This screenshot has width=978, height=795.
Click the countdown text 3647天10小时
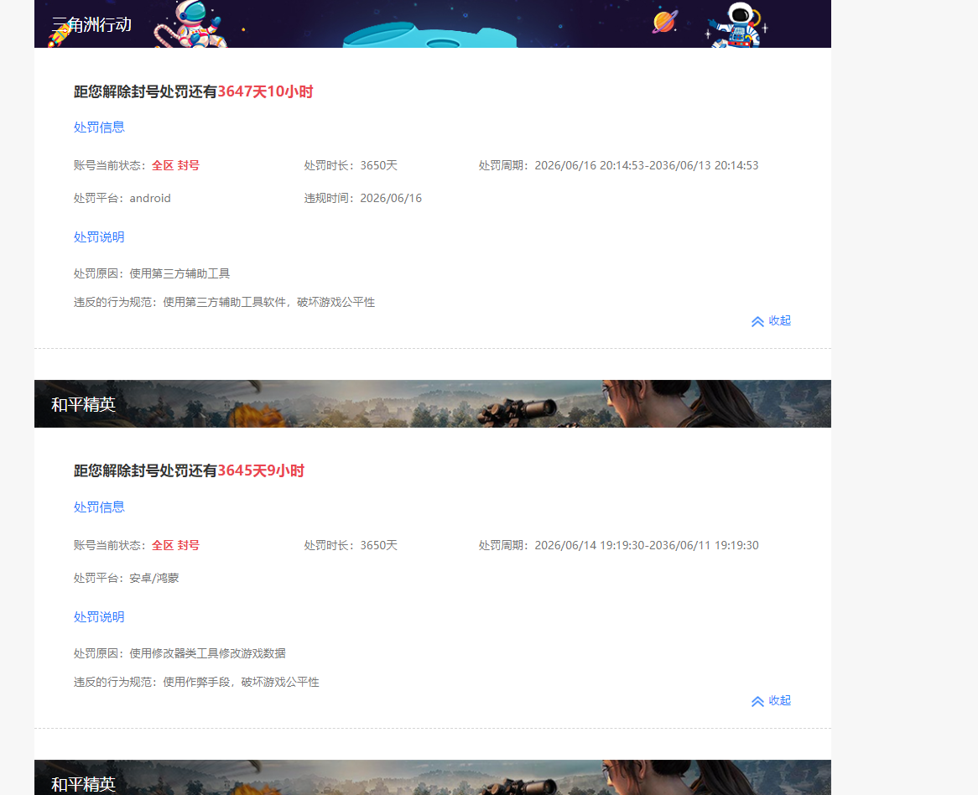tap(265, 91)
